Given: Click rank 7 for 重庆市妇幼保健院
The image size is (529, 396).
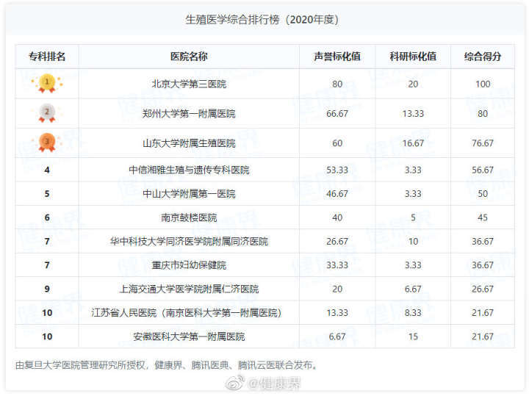Looking at the screenshot, I should click(47, 265).
